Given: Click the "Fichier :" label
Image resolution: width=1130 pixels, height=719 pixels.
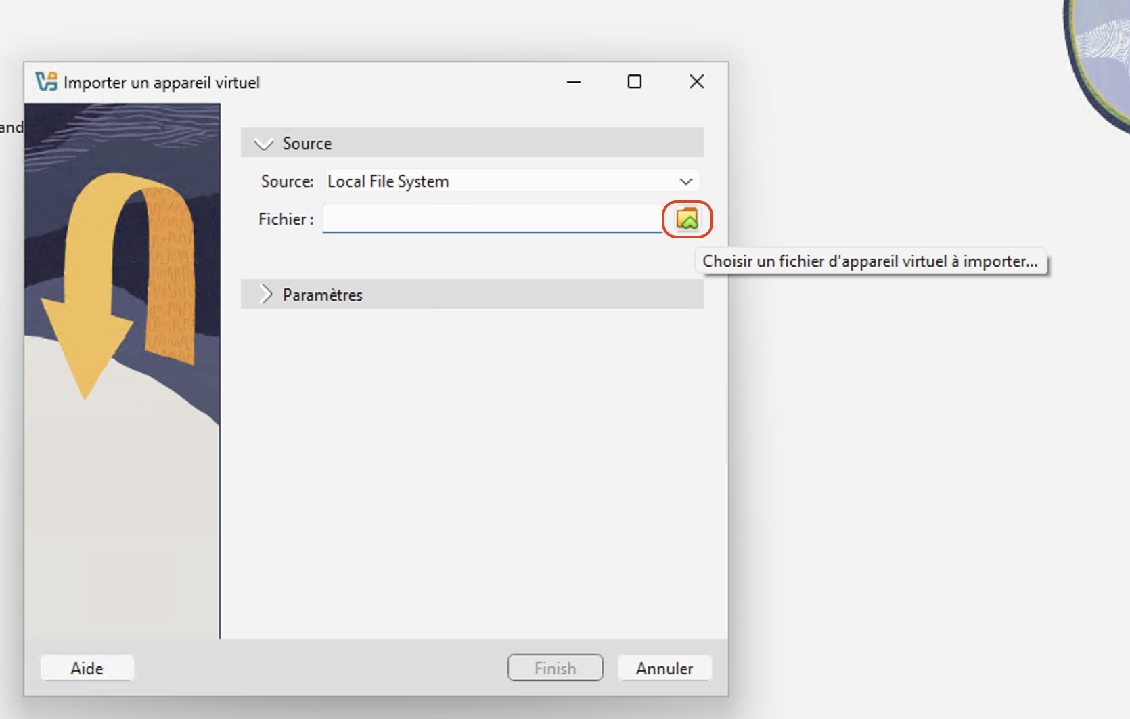Looking at the screenshot, I should click(x=286, y=219).
